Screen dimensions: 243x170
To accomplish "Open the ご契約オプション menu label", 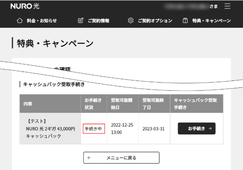I will pyautogui.click(x=155, y=20).
